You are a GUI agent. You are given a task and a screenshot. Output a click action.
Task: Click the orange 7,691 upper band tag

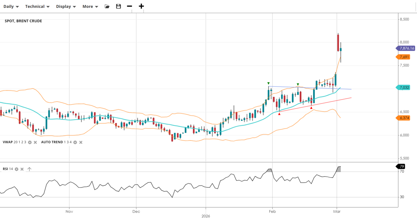[x=404, y=57]
